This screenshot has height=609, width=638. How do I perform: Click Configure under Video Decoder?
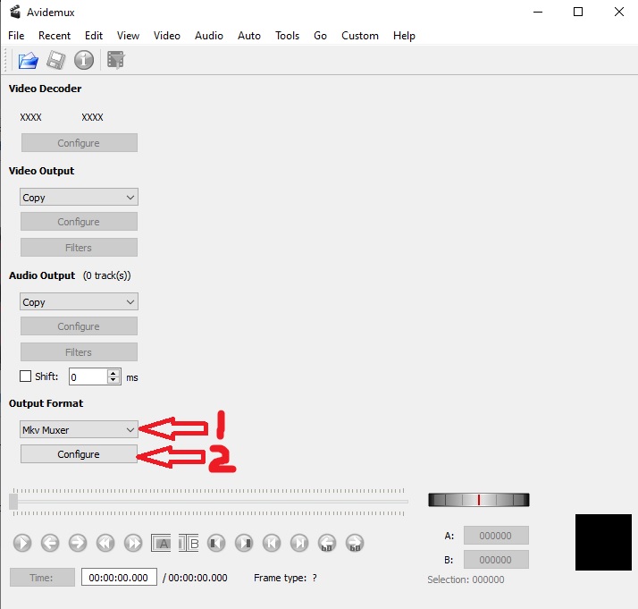80,143
